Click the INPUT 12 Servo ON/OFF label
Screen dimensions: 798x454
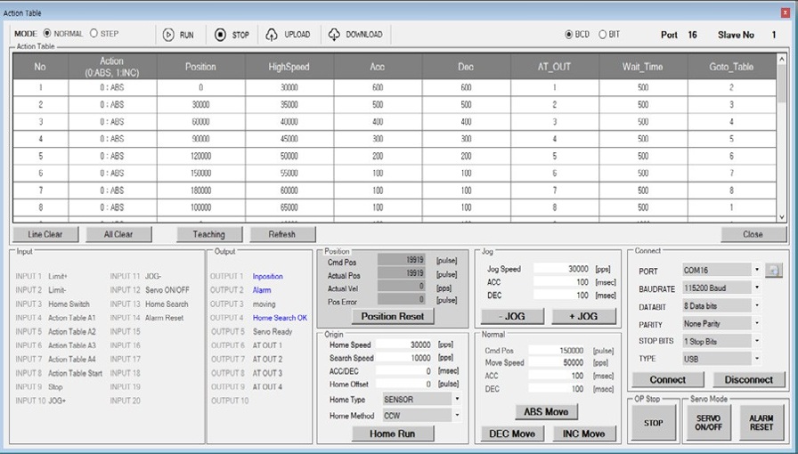167,290
